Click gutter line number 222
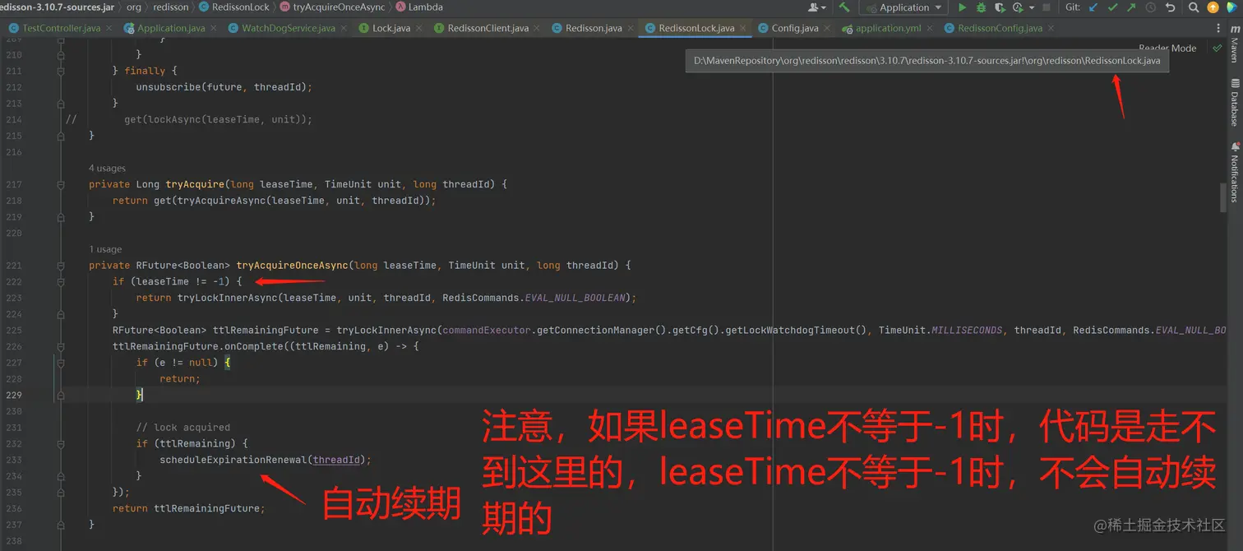Screen dimensions: 1243x551 [x=13, y=281]
